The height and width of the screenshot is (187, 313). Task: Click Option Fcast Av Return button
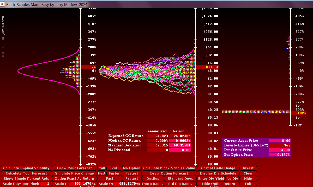pos(74,179)
